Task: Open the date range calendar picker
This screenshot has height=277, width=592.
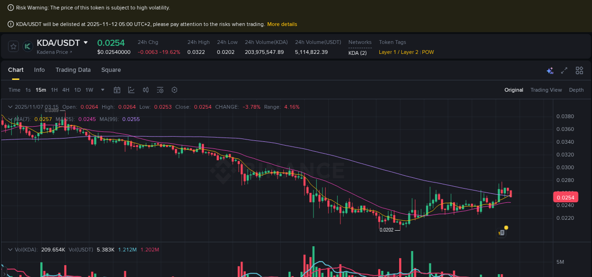Action: (x=117, y=90)
